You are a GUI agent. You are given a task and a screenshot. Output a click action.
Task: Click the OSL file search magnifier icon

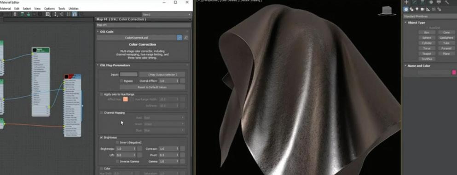click(185, 38)
